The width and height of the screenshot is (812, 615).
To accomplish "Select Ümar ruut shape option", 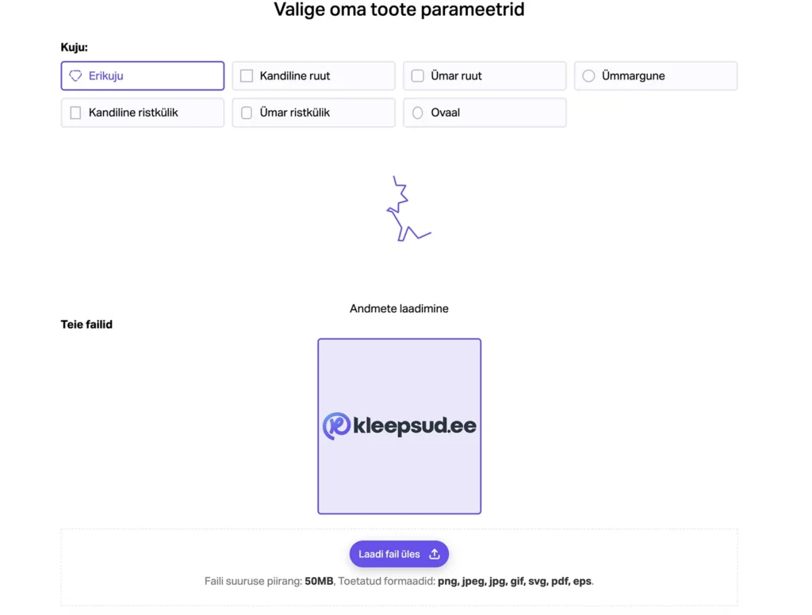I will [x=485, y=75].
